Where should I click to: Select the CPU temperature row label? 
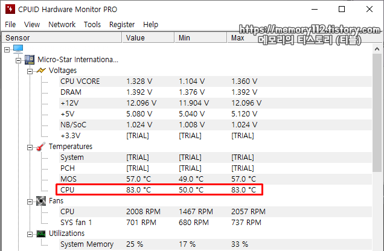[68, 190]
